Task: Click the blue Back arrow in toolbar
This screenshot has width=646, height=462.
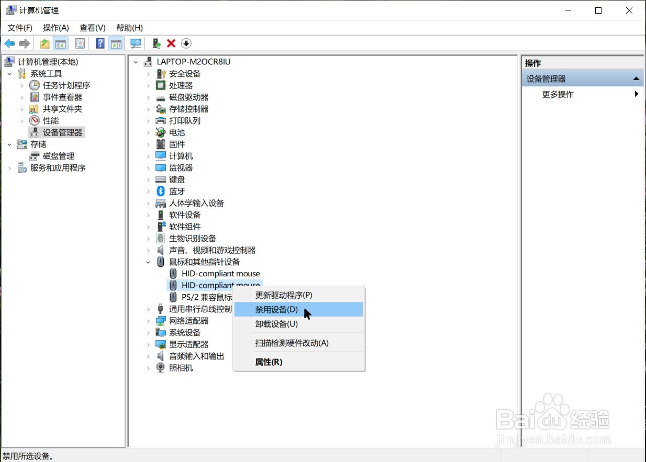Action: (9, 43)
